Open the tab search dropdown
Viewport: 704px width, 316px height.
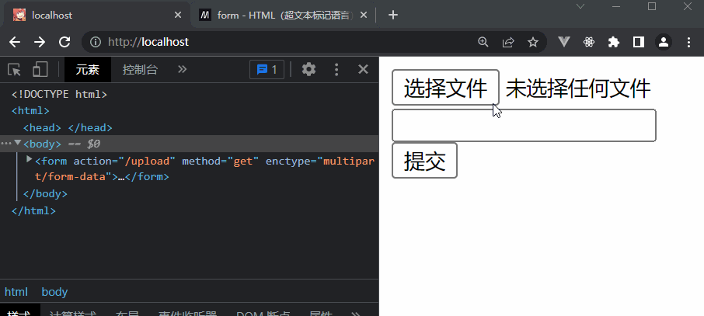580,6
